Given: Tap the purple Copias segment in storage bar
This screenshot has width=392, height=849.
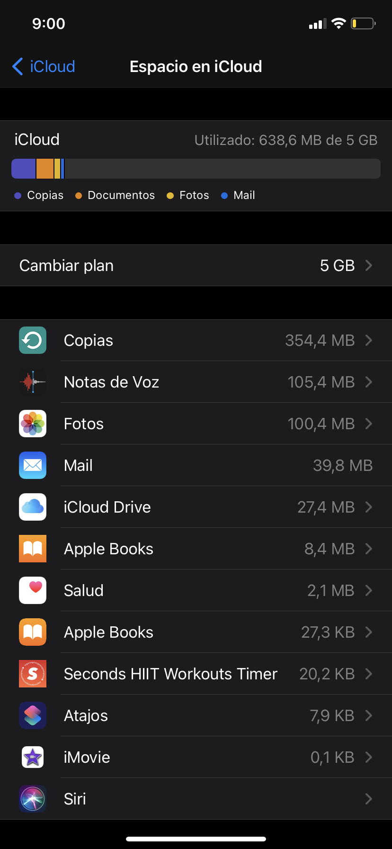Looking at the screenshot, I should point(24,169).
